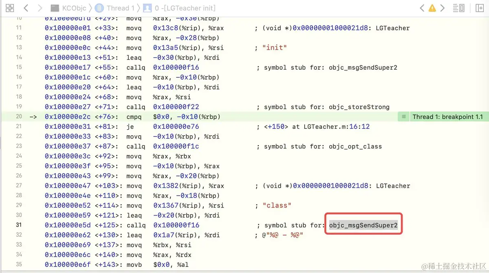Click operand %rax, %rdx on line 34
489x273 pixels.
point(172,255)
